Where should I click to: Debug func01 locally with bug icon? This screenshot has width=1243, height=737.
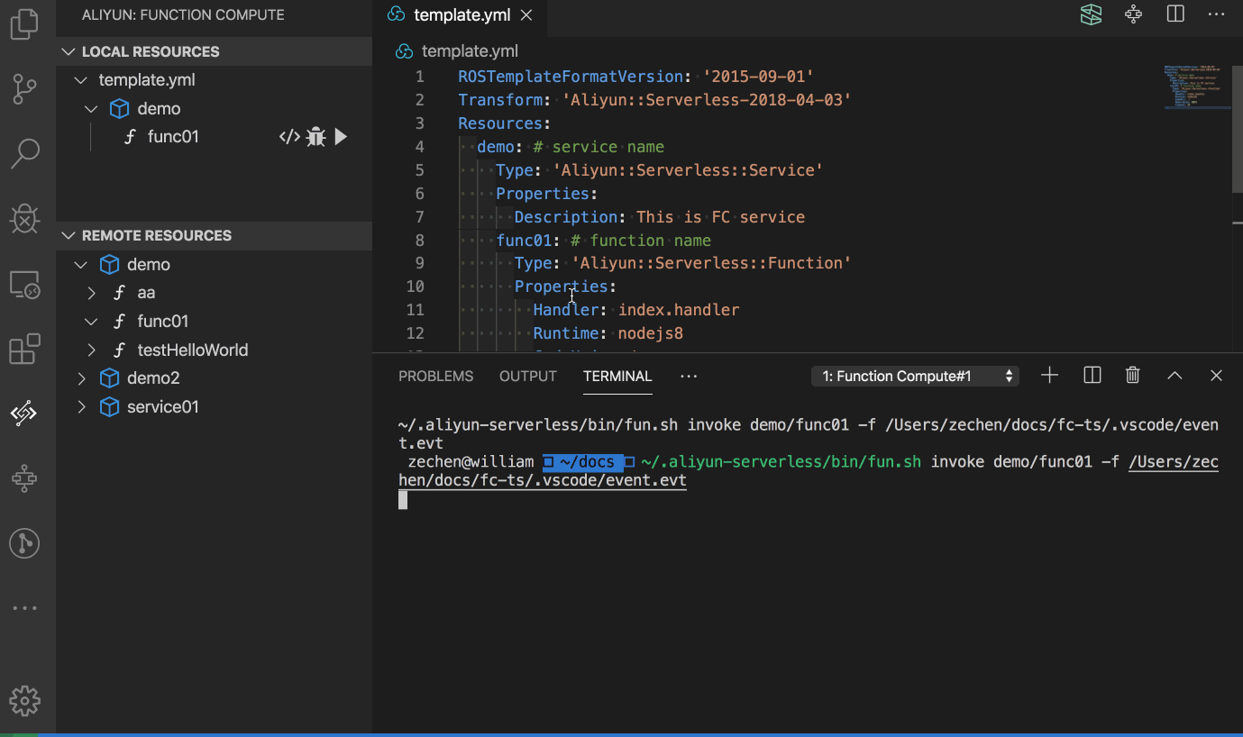coord(315,137)
